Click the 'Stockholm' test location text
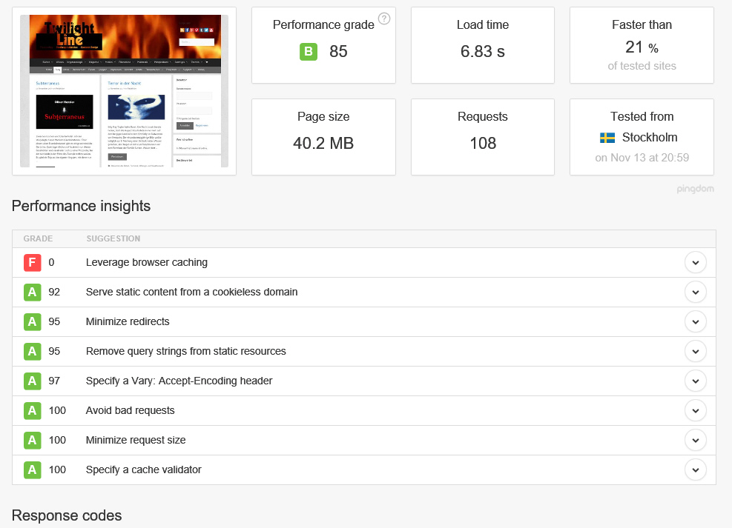 click(x=650, y=138)
